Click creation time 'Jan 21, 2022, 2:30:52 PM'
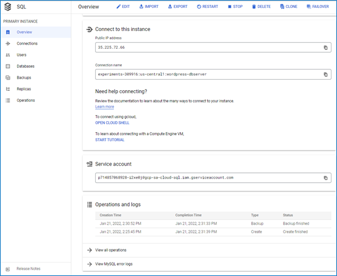This screenshot has height=276, width=337. tap(121, 224)
